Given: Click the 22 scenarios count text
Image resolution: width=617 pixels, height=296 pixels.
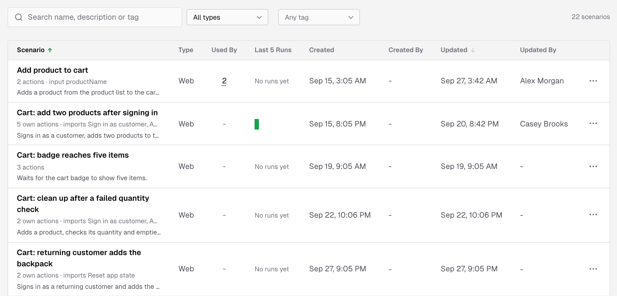Looking at the screenshot, I should click(590, 17).
